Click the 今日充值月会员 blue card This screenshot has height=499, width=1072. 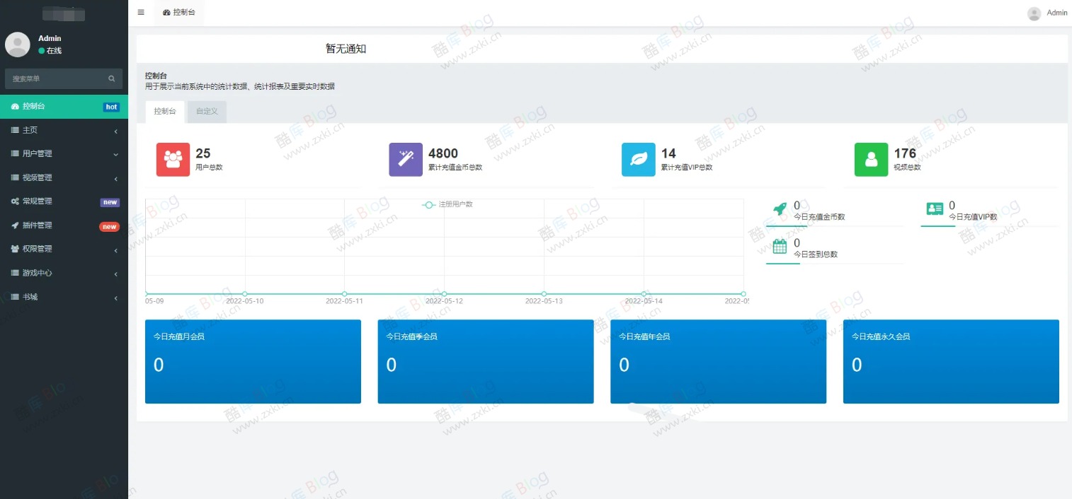[x=253, y=361]
